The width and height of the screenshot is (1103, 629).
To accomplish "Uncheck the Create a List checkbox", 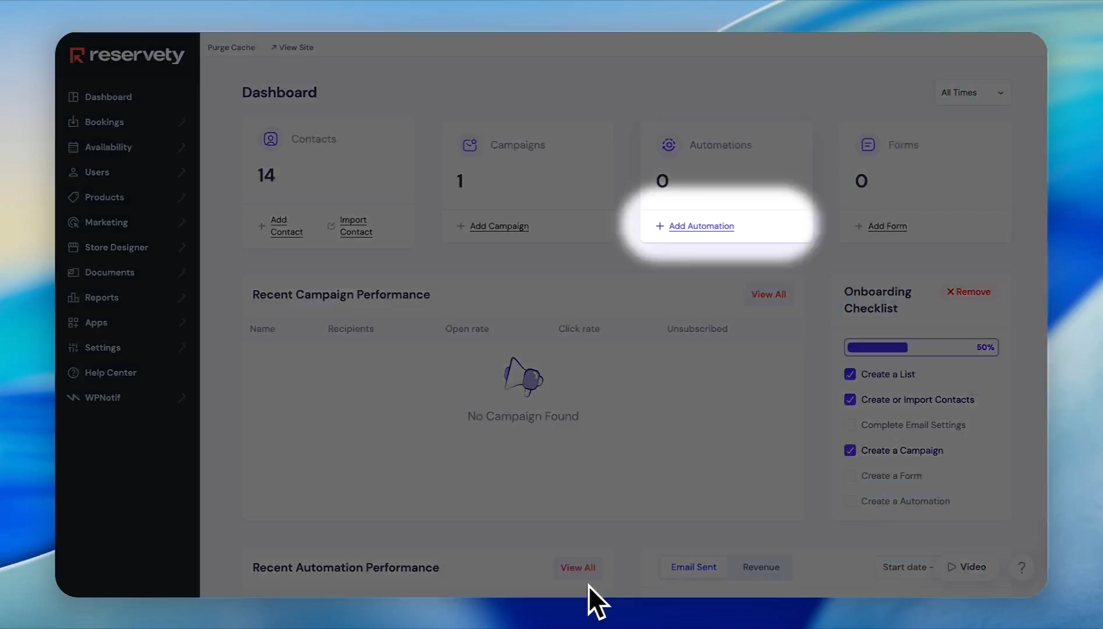I will (x=850, y=374).
